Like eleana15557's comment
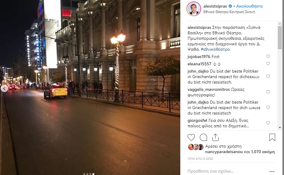This screenshot has width=284, height=175. point(268,63)
